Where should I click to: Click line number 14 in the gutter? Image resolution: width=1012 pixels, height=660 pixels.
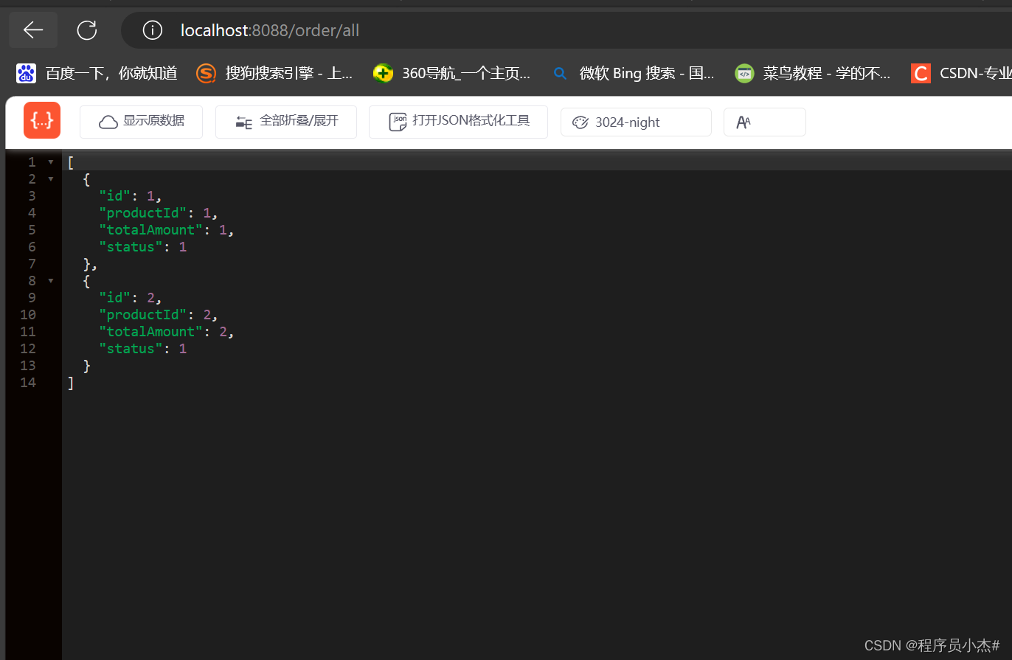pos(28,383)
